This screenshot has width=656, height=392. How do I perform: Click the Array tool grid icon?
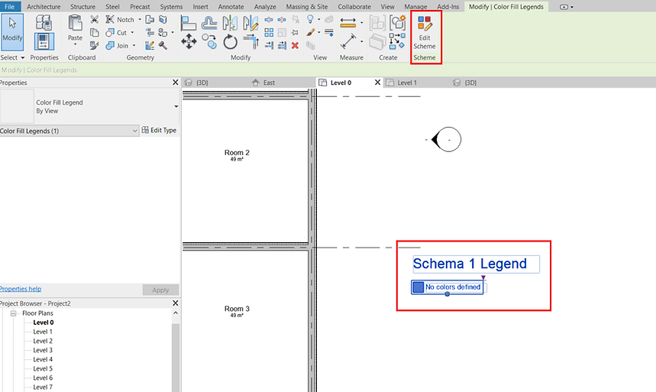pos(269,32)
